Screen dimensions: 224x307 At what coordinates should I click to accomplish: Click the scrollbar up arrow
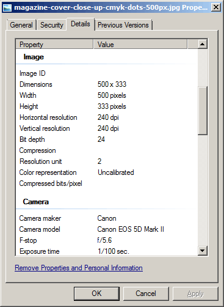click(203, 44)
